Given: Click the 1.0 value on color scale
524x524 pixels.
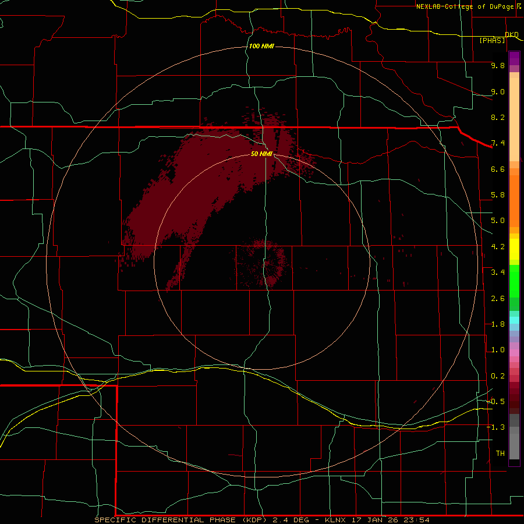Looking at the screenshot, I should click(498, 350).
